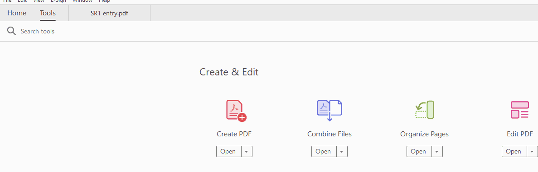Click the Edit PDF label text
The height and width of the screenshot is (172, 538).
(x=520, y=134)
